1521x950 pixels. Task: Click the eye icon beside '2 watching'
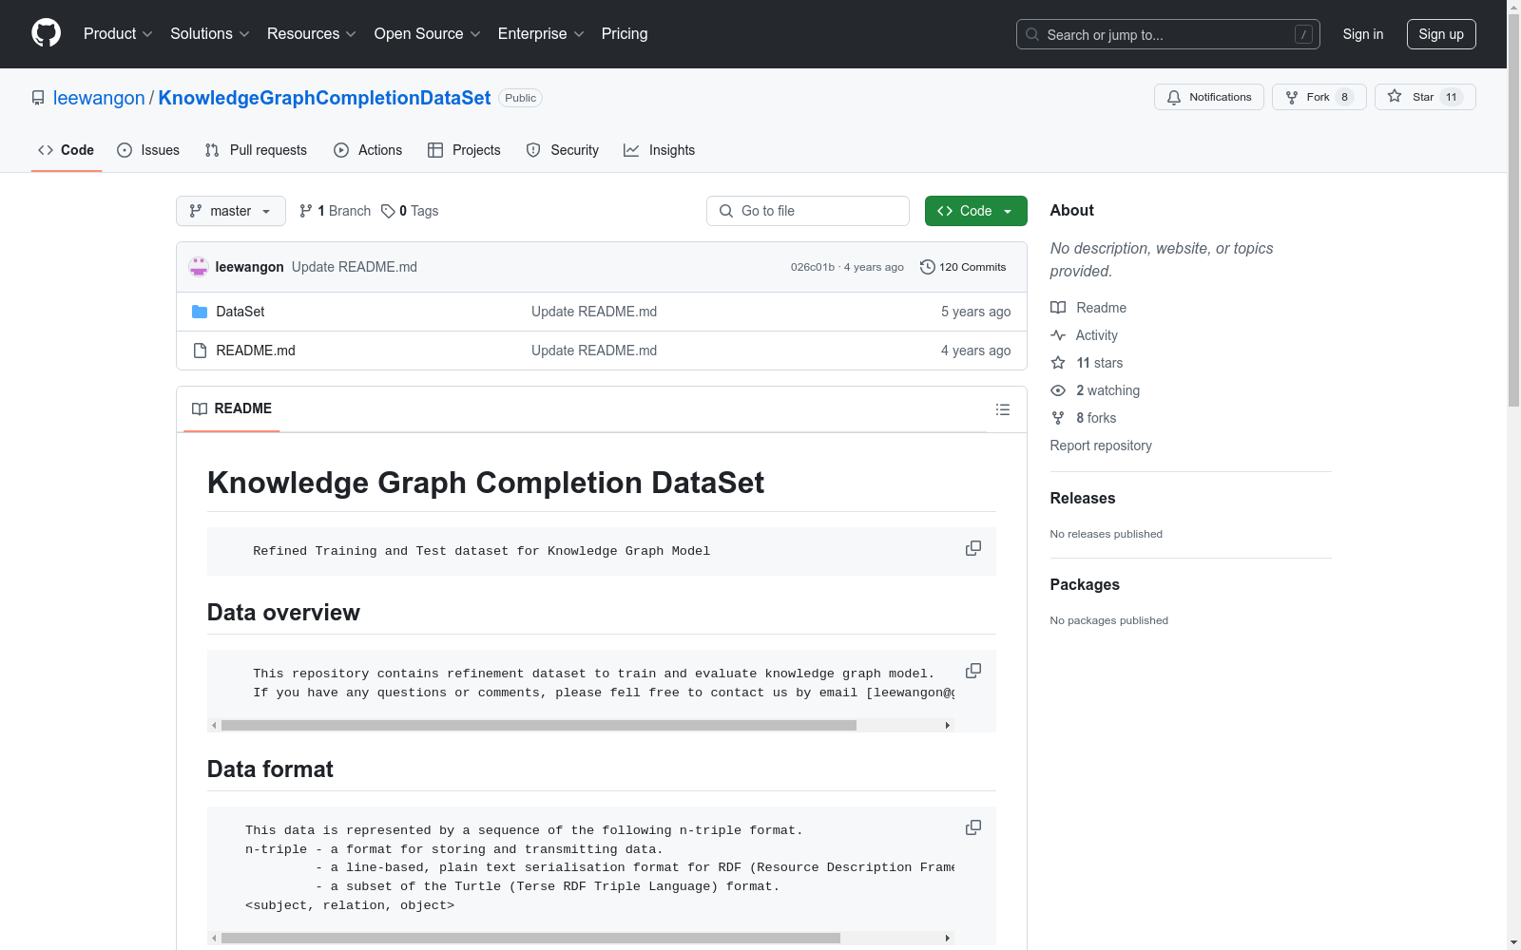click(1058, 390)
